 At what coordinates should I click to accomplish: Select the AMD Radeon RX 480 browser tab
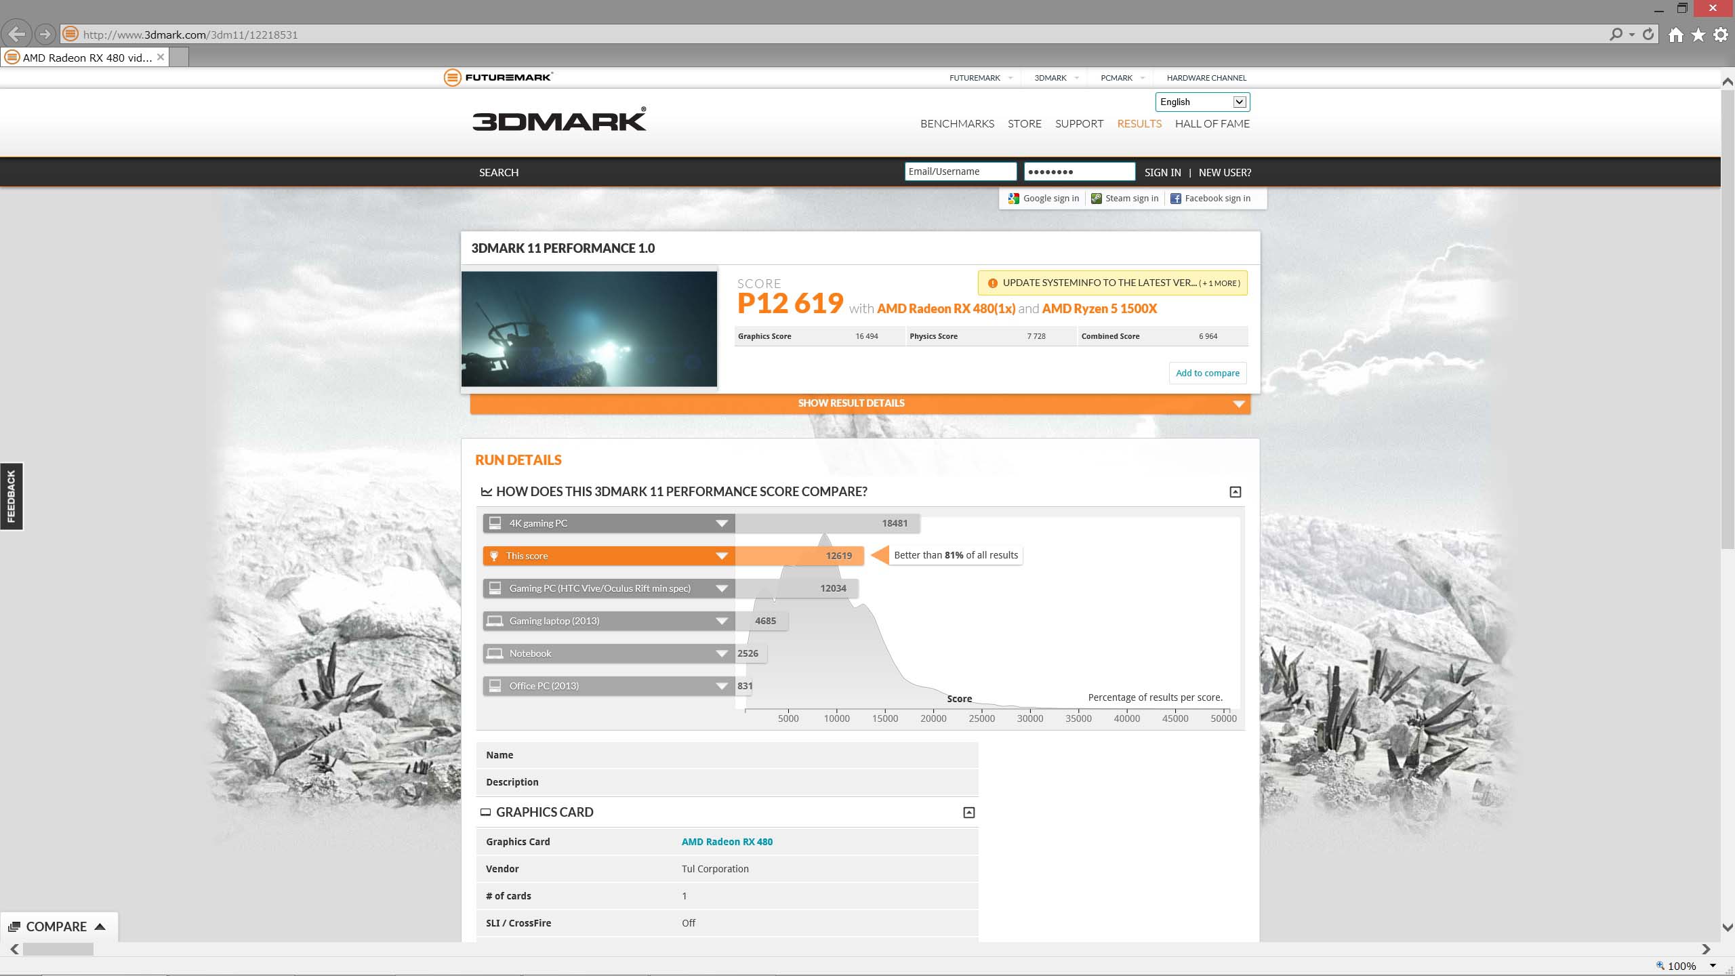pos(84,58)
